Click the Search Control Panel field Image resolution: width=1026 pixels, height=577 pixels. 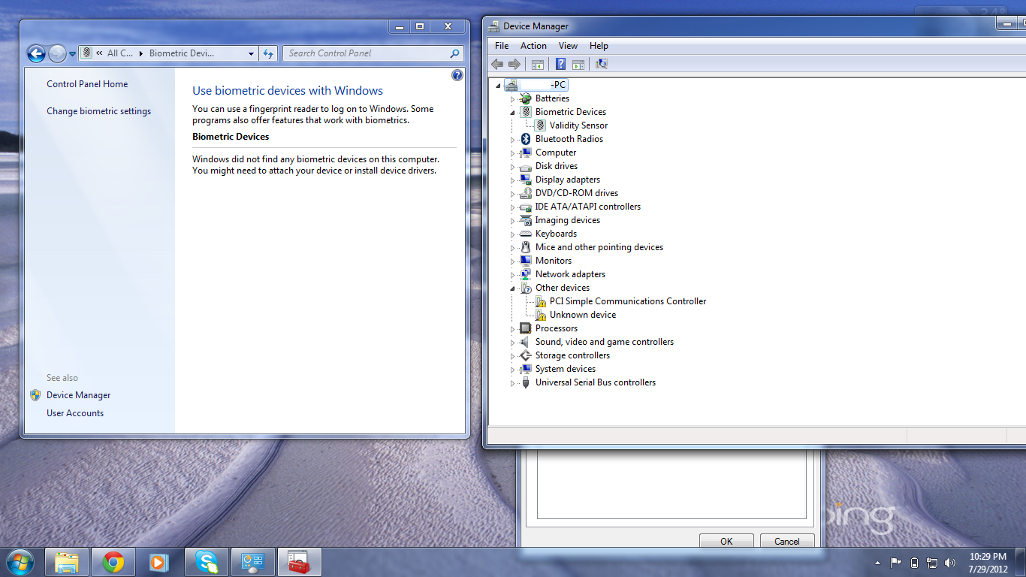point(367,53)
